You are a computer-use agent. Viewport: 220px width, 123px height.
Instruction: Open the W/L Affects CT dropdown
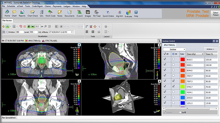coord(72,32)
